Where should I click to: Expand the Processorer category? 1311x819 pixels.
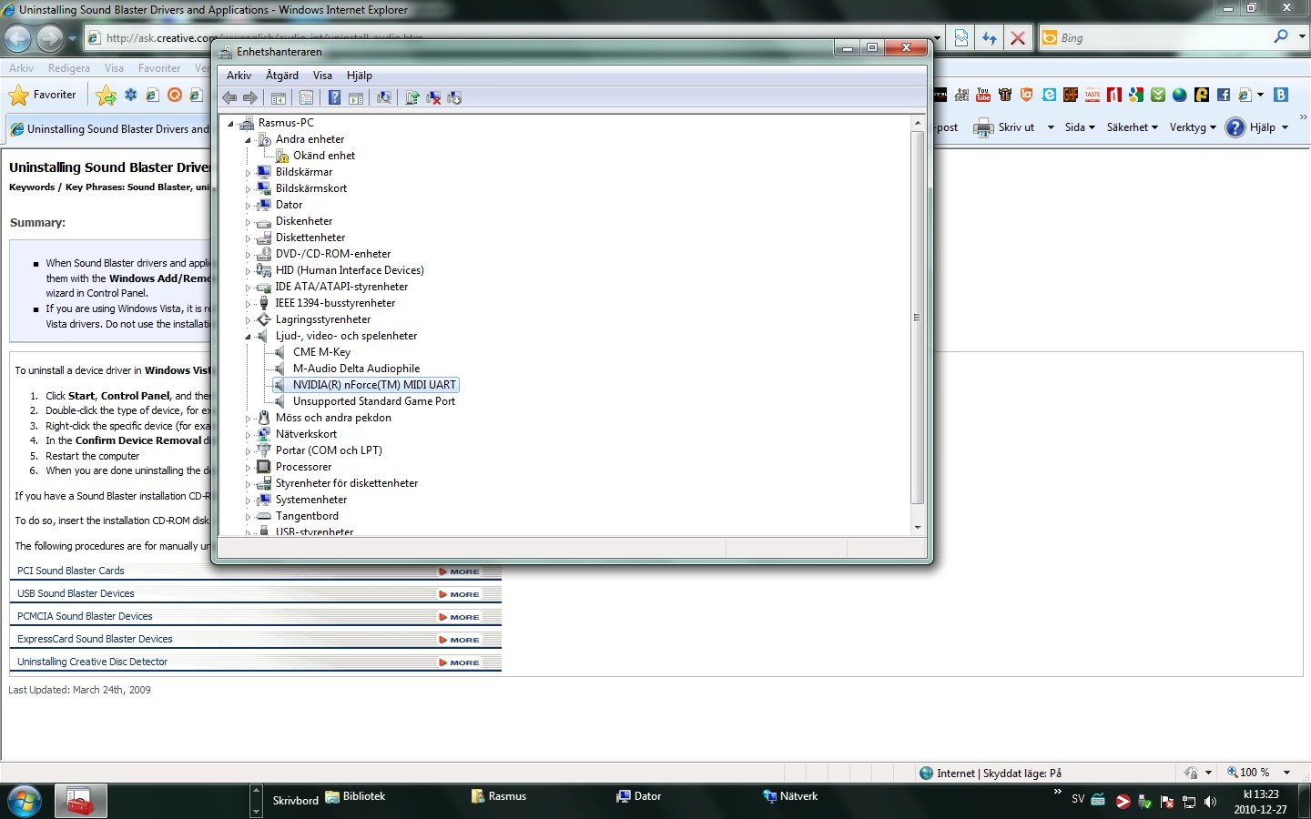248,468
